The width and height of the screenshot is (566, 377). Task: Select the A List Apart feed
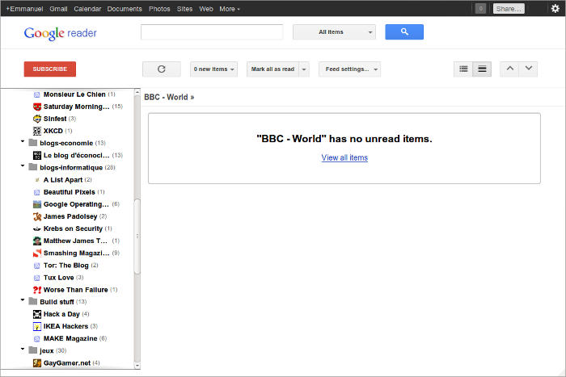tap(63, 180)
